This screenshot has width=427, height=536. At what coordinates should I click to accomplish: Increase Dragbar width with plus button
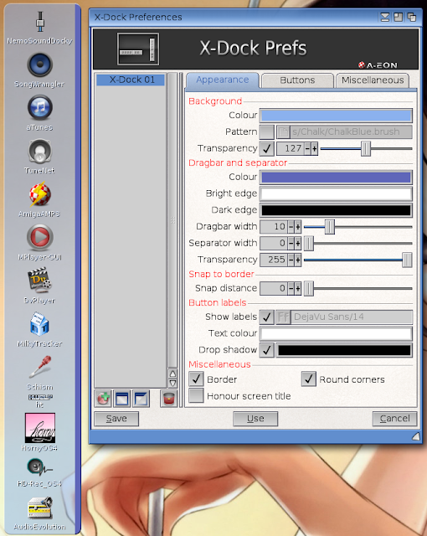(298, 227)
